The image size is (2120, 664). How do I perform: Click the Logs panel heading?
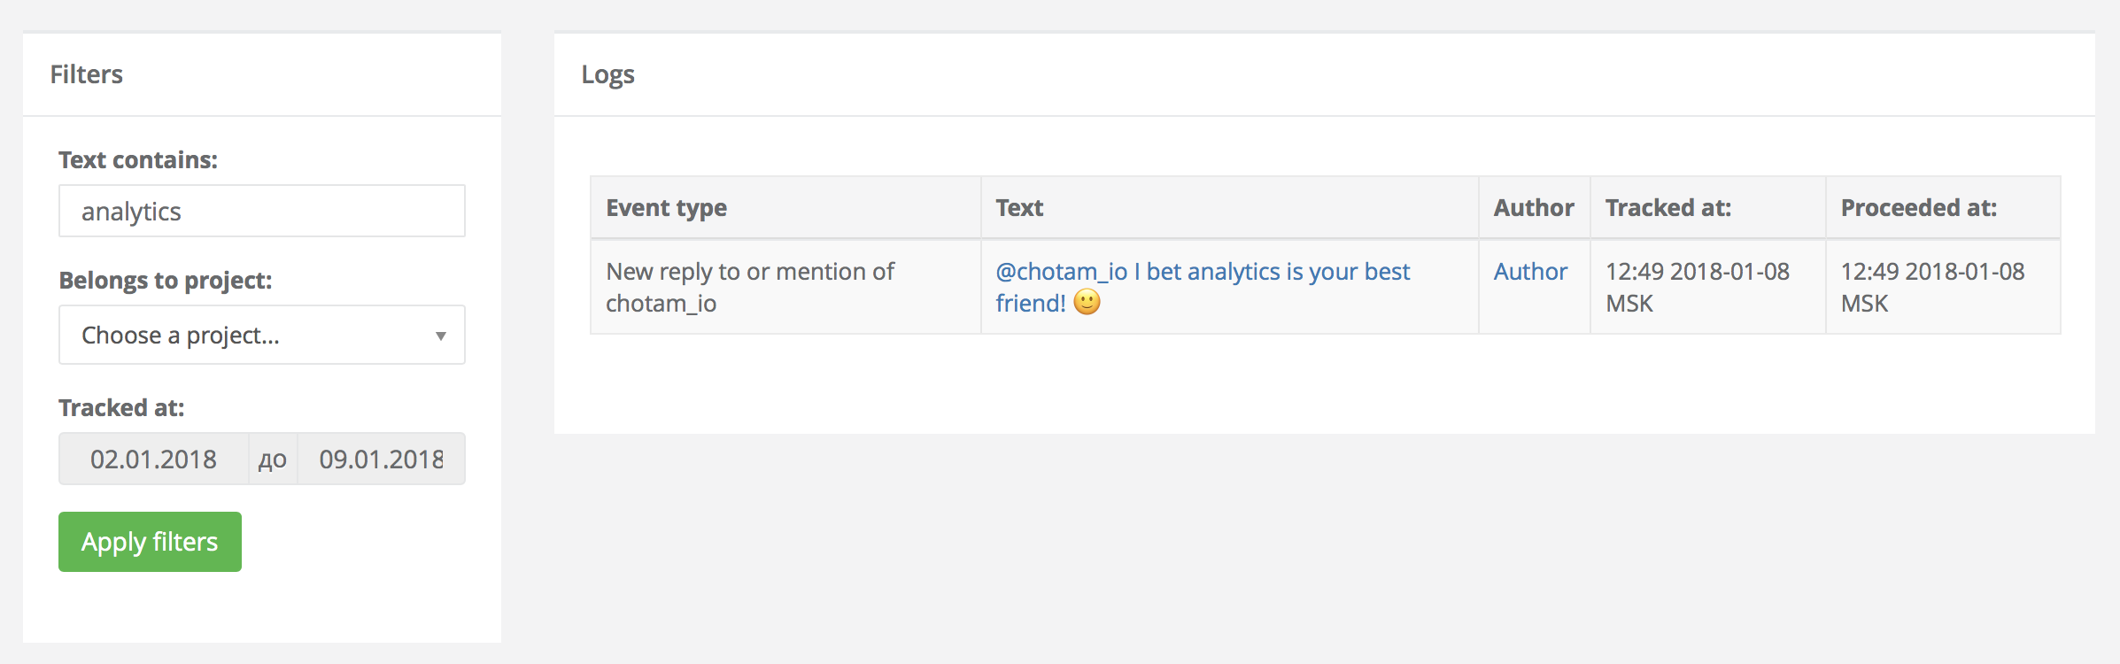(x=607, y=74)
